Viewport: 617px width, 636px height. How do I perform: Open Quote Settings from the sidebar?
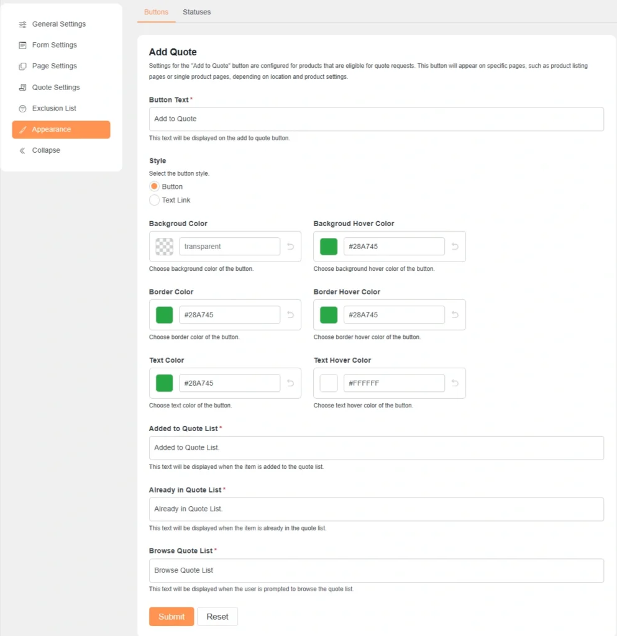coord(55,87)
